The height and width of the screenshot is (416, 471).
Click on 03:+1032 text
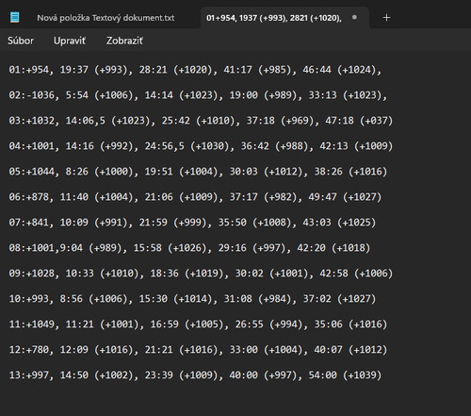[32, 121]
